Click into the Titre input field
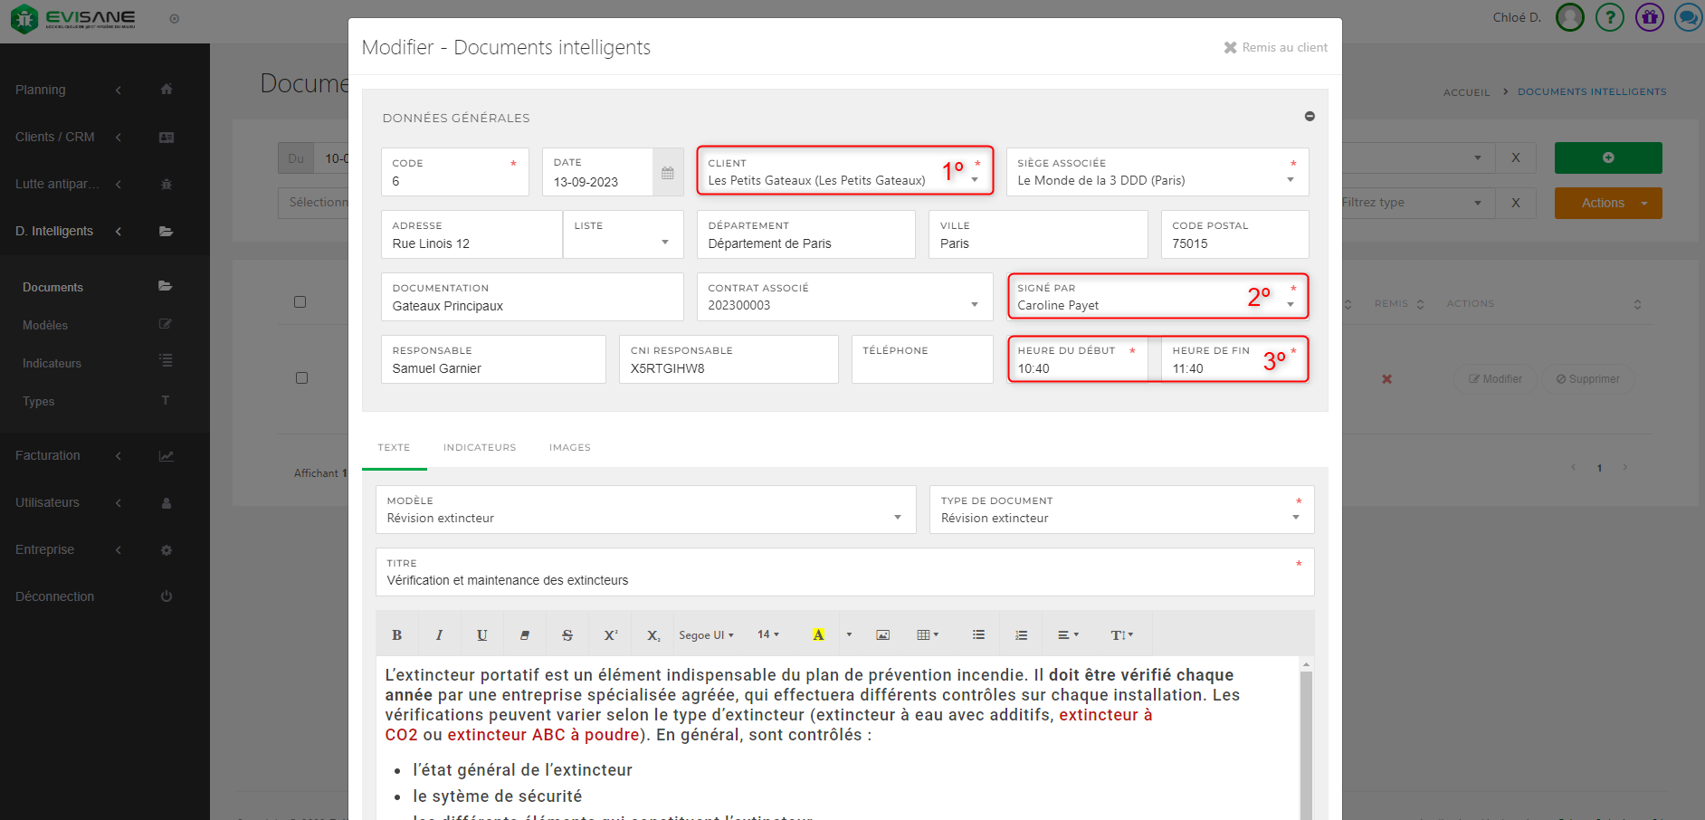The image size is (1705, 820). (x=842, y=580)
